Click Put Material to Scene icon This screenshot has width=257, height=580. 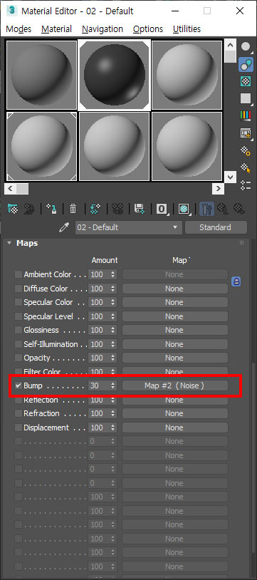pos(28,209)
